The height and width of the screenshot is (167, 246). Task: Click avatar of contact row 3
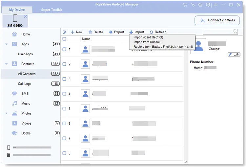(86, 79)
